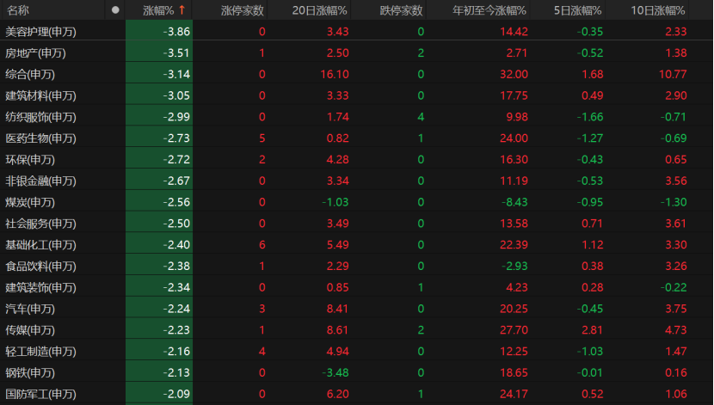Click the -8.43 year-to-date value
The image size is (714, 405).
pyautogui.click(x=514, y=202)
